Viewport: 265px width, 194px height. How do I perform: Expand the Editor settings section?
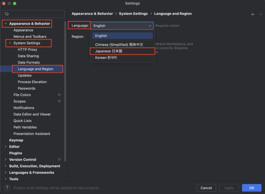tap(6, 146)
